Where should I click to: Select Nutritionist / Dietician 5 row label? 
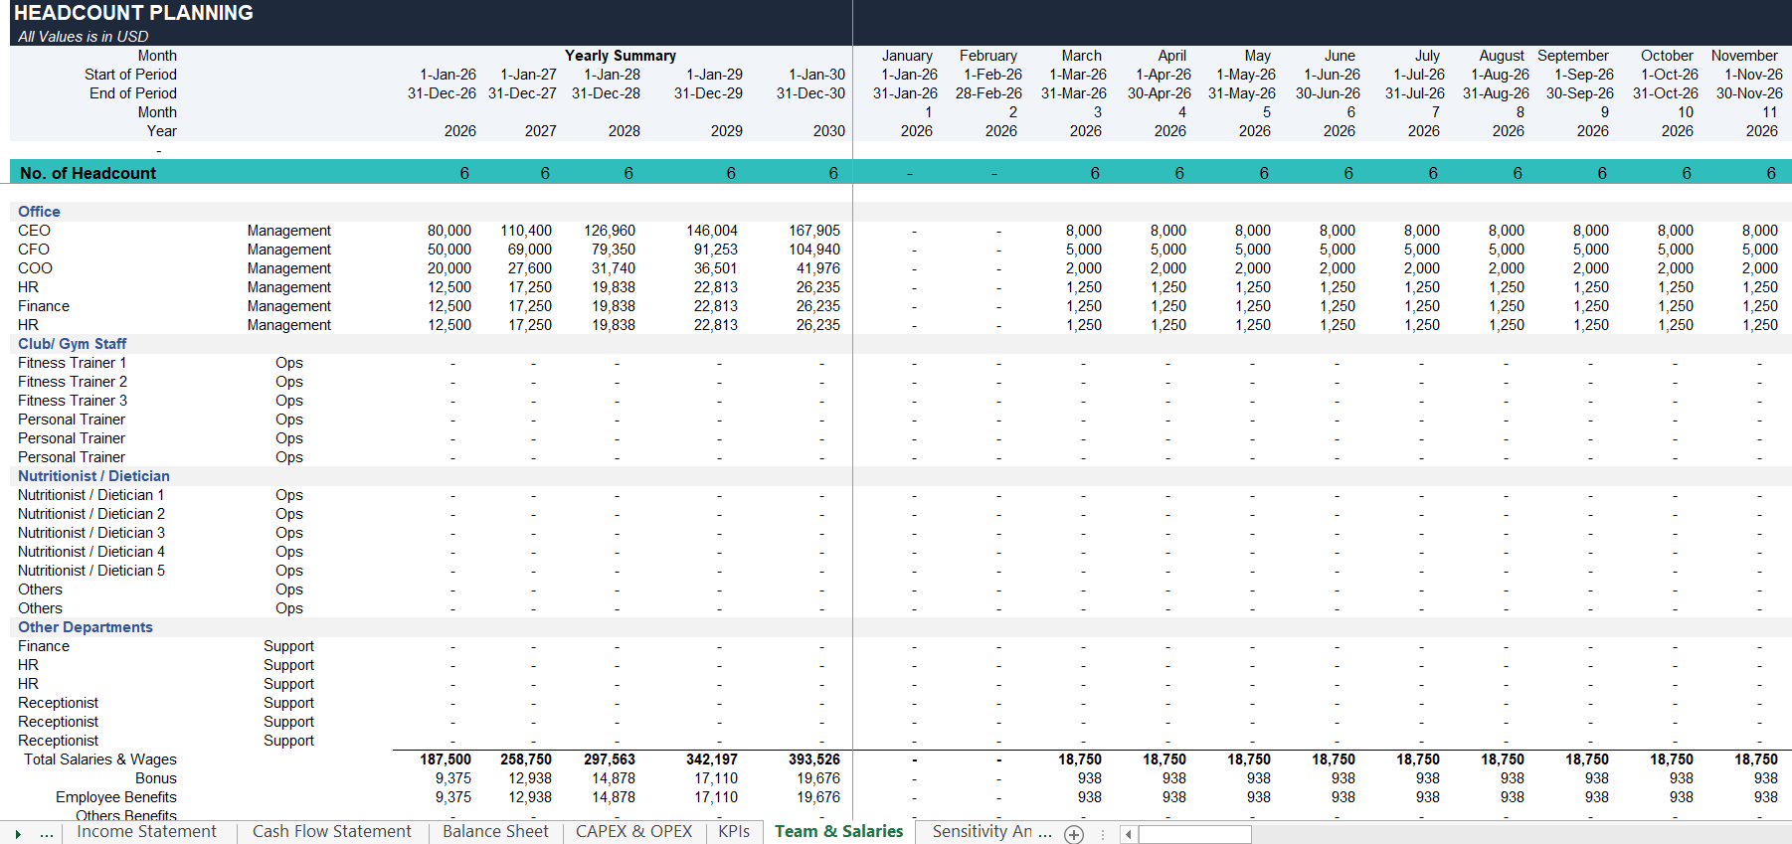[91, 571]
